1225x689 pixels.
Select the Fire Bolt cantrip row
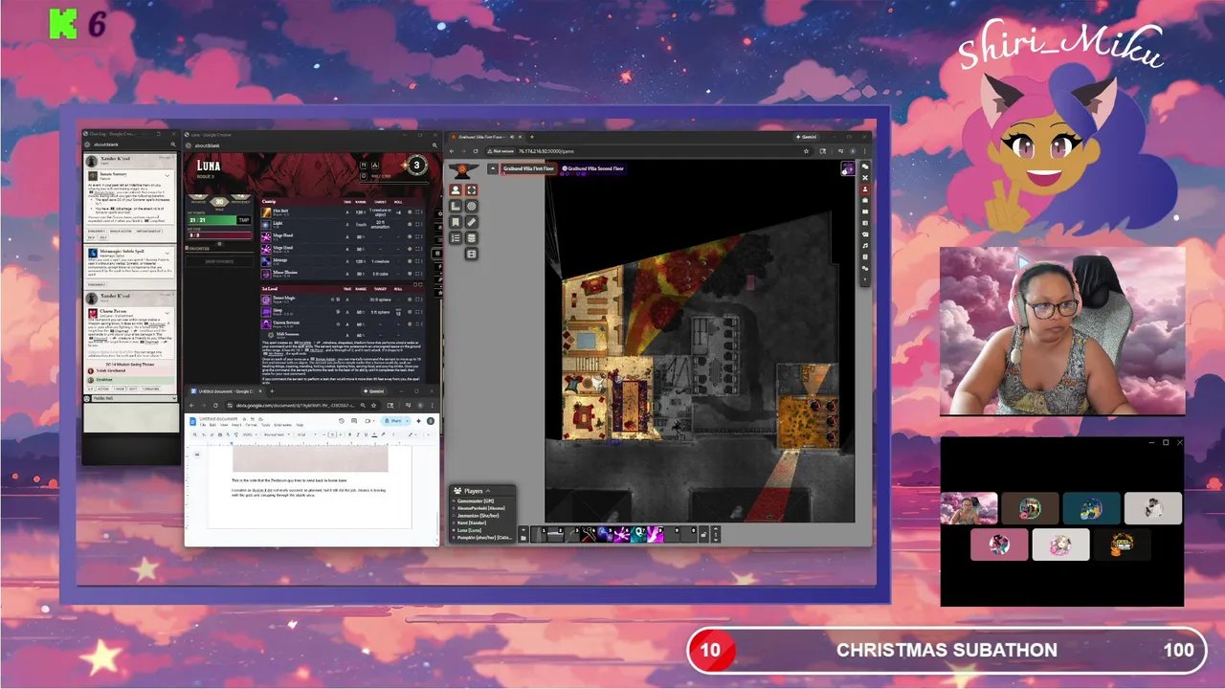[x=343, y=212]
